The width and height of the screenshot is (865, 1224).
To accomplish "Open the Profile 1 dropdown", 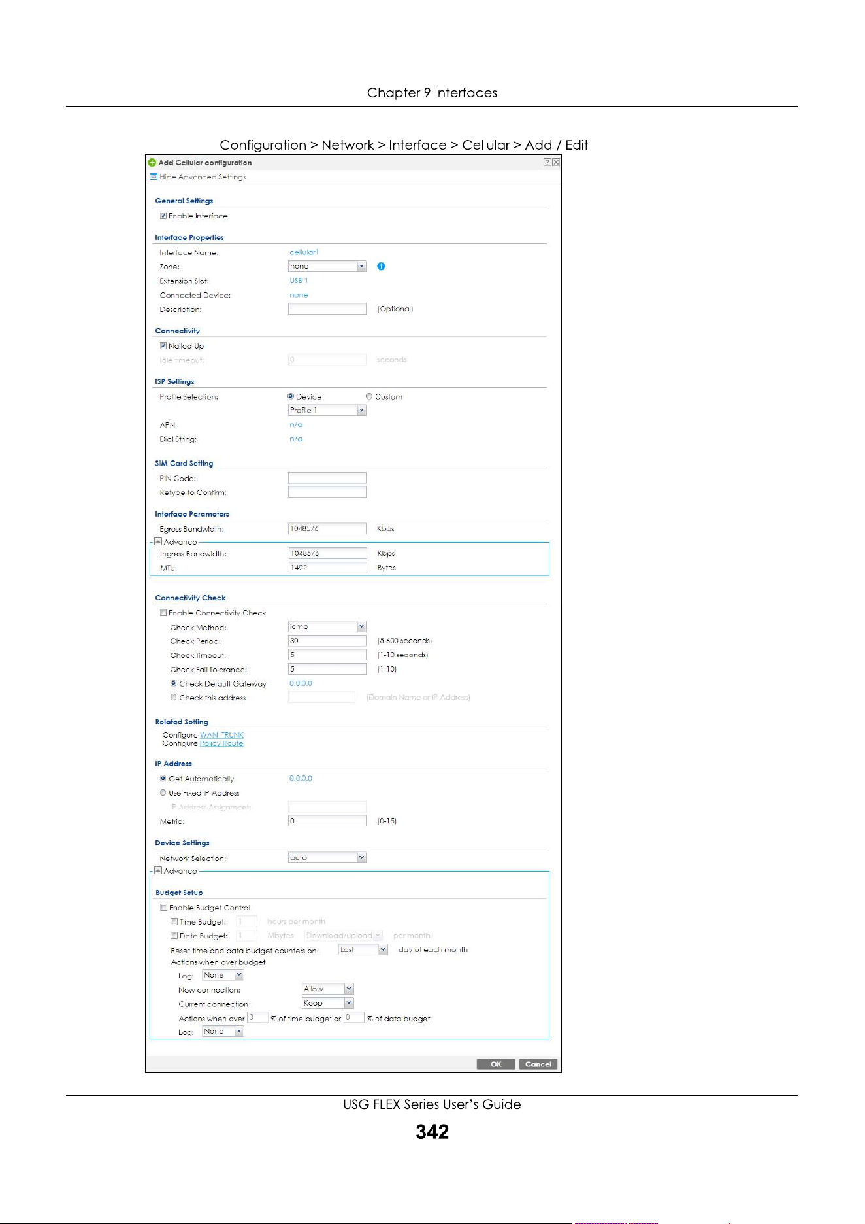I will pos(327,410).
